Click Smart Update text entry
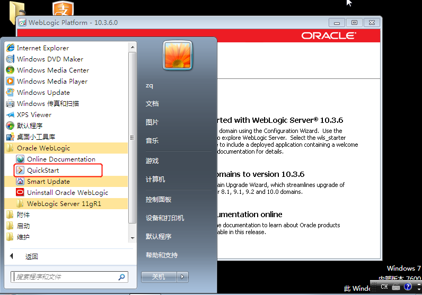This screenshot has width=422, height=295. 48,182
